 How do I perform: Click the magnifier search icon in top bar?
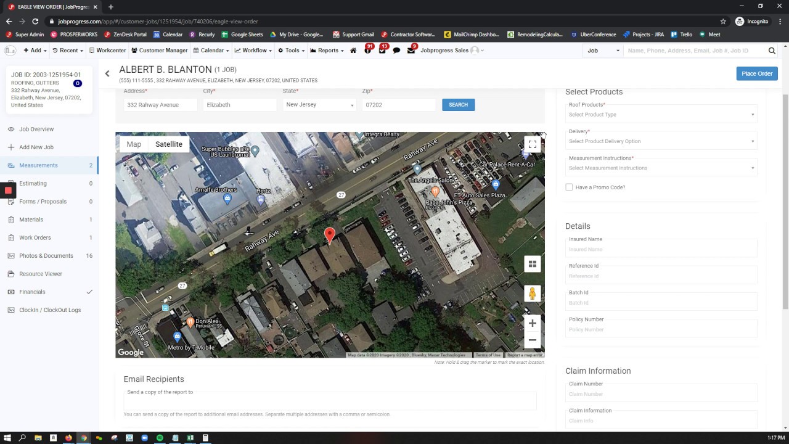[x=772, y=51]
